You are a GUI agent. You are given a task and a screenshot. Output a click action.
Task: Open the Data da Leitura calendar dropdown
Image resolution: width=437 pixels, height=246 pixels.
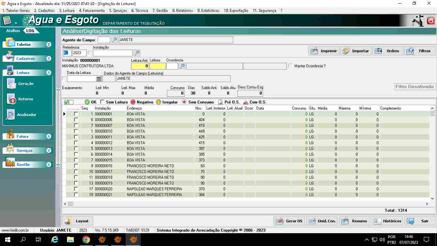[x=99, y=78]
